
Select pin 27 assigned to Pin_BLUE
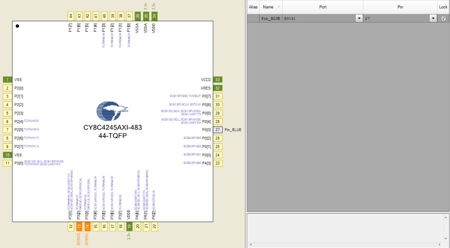(217, 130)
